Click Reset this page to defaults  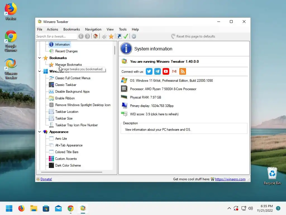click(x=193, y=36)
